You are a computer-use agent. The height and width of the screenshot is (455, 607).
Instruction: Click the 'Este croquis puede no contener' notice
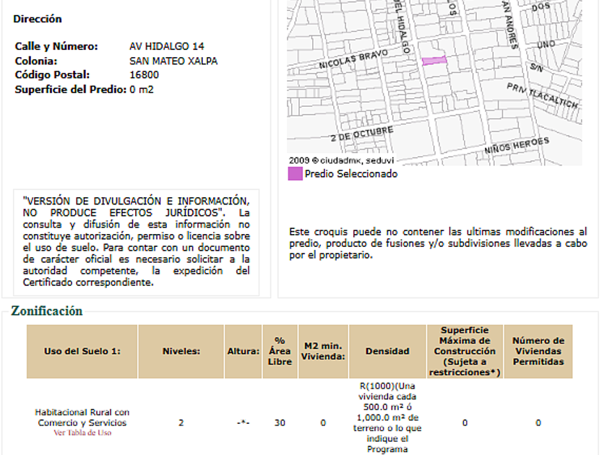pyautogui.click(x=438, y=243)
